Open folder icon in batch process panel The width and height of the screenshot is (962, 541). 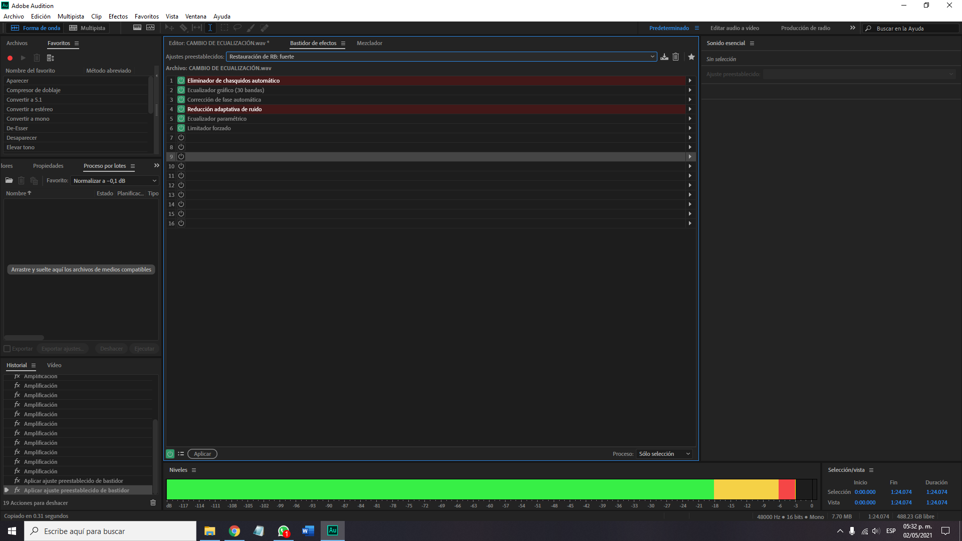point(9,181)
